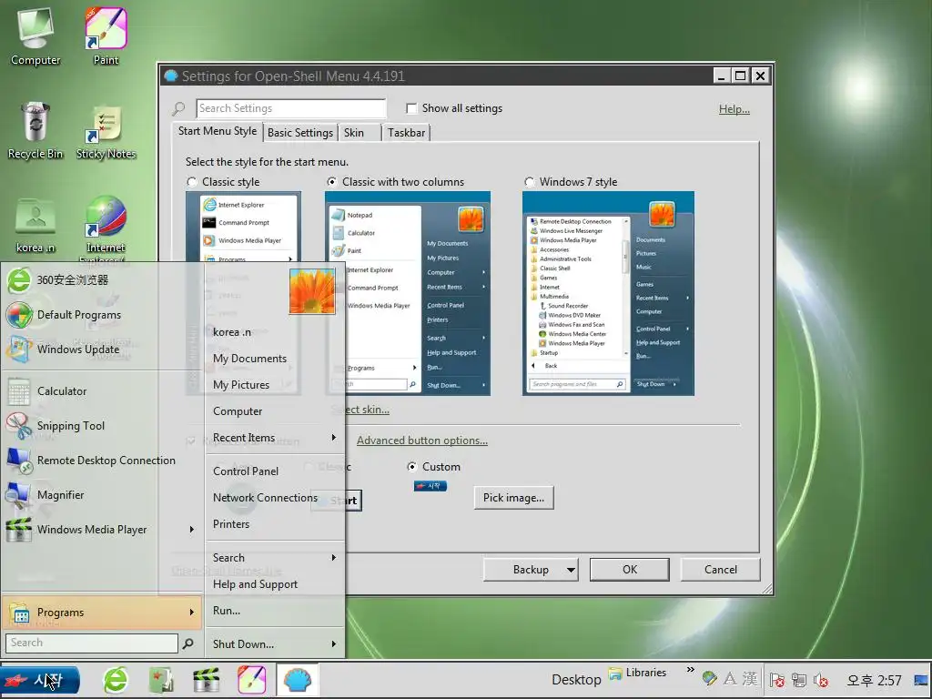The image size is (932, 699).
Task: Launch the Snipping Tool
Action: coord(101,426)
